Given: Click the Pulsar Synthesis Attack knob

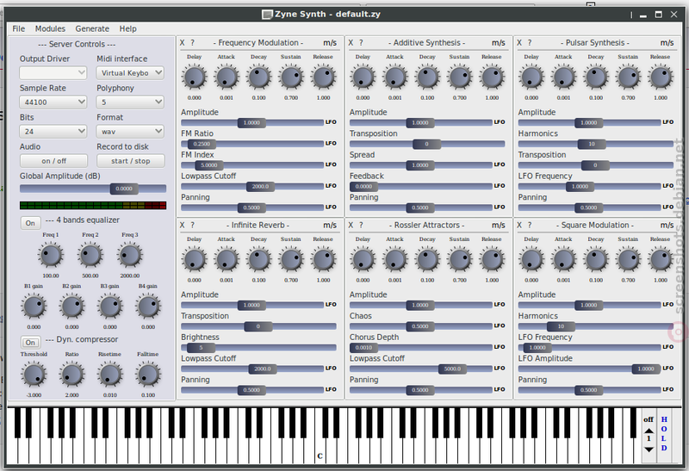Looking at the screenshot, I should pyautogui.click(x=563, y=77).
